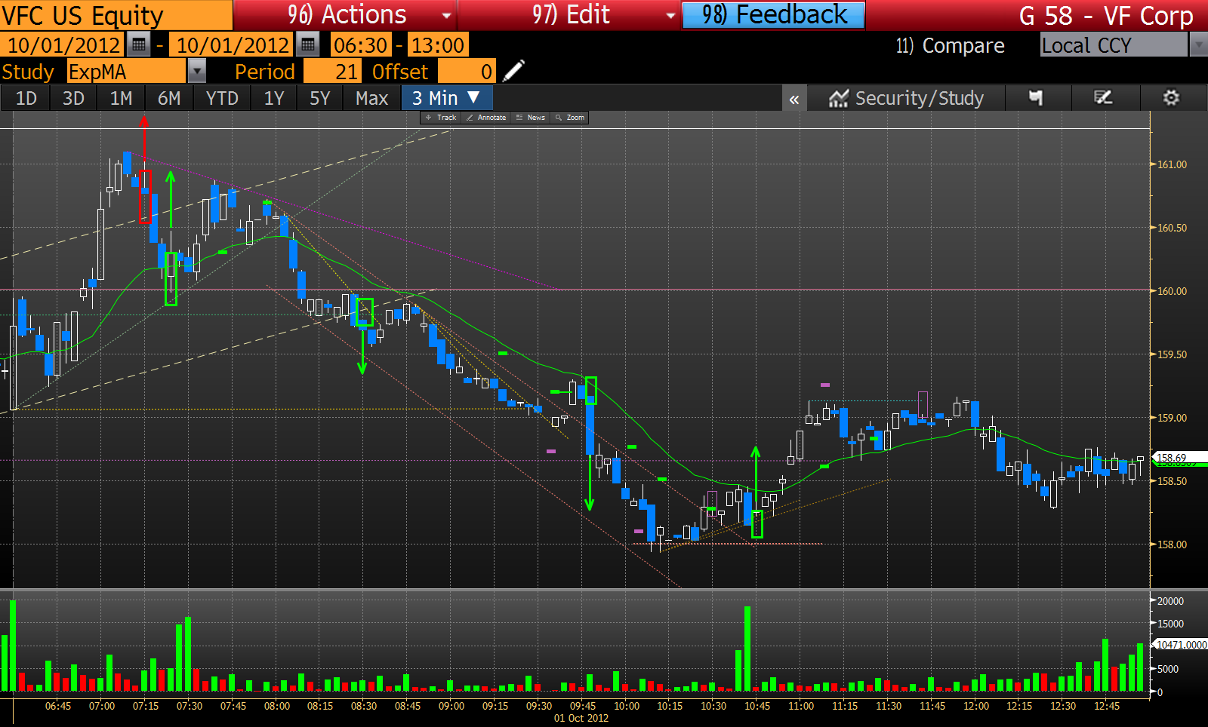Switch to the 1D range tab
This screenshot has height=727, width=1208.
(x=26, y=98)
